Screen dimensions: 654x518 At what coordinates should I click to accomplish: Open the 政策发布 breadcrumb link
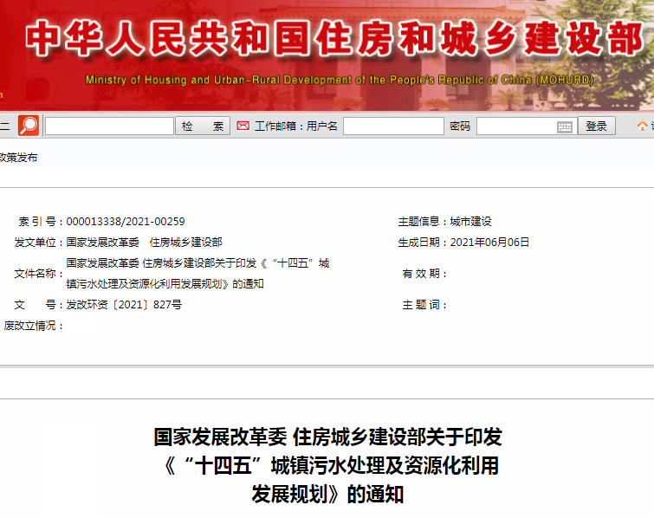(18, 158)
